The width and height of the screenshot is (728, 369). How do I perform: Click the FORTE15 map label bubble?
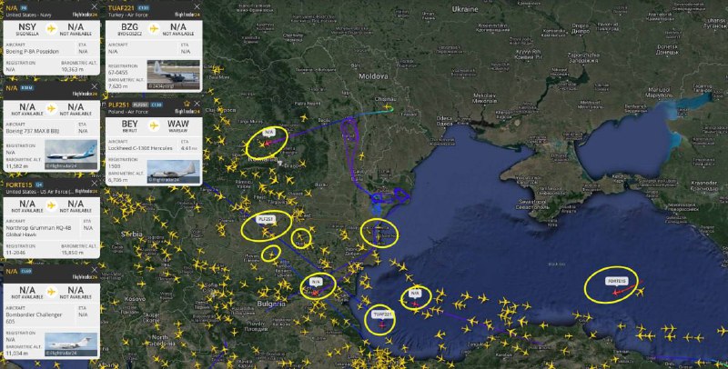(x=617, y=281)
